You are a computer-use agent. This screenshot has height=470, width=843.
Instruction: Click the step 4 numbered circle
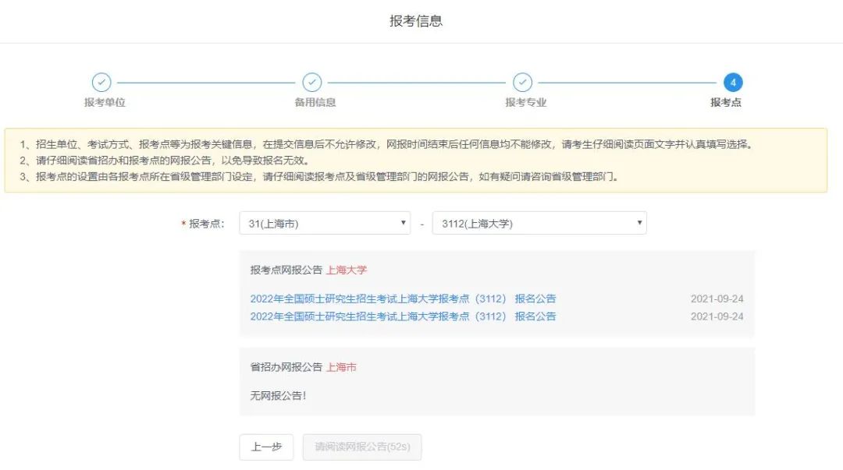pyautogui.click(x=732, y=83)
